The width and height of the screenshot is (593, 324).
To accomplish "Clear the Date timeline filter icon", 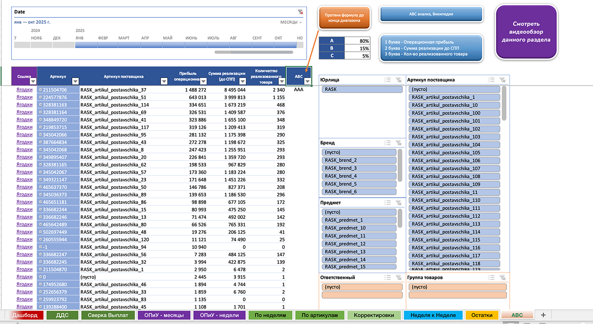I will point(300,12).
